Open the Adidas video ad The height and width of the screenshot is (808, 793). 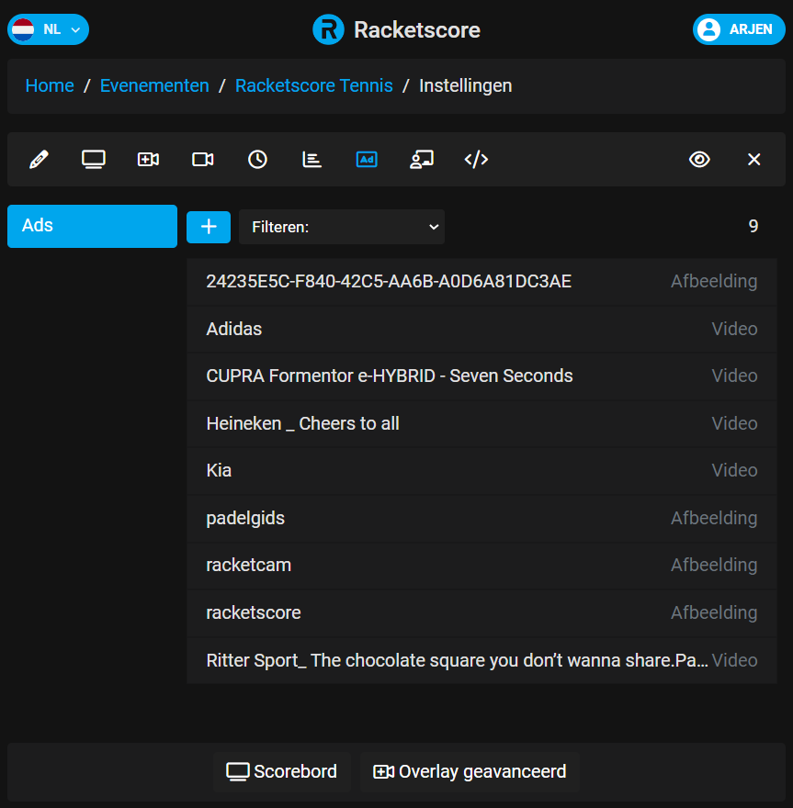pyautogui.click(x=481, y=329)
